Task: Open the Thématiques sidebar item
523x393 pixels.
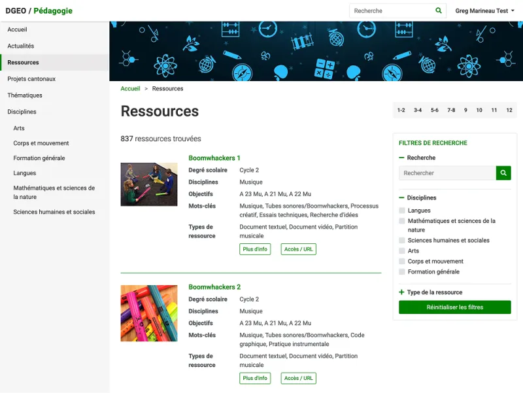Action: (x=25, y=95)
